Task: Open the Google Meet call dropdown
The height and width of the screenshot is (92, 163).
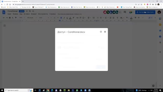Action: click(131, 12)
